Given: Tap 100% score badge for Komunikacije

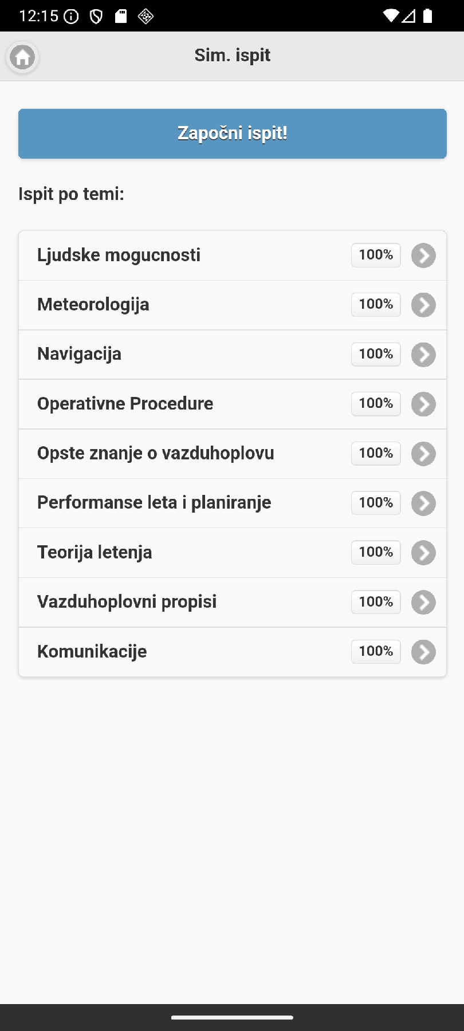Looking at the screenshot, I should point(376,651).
